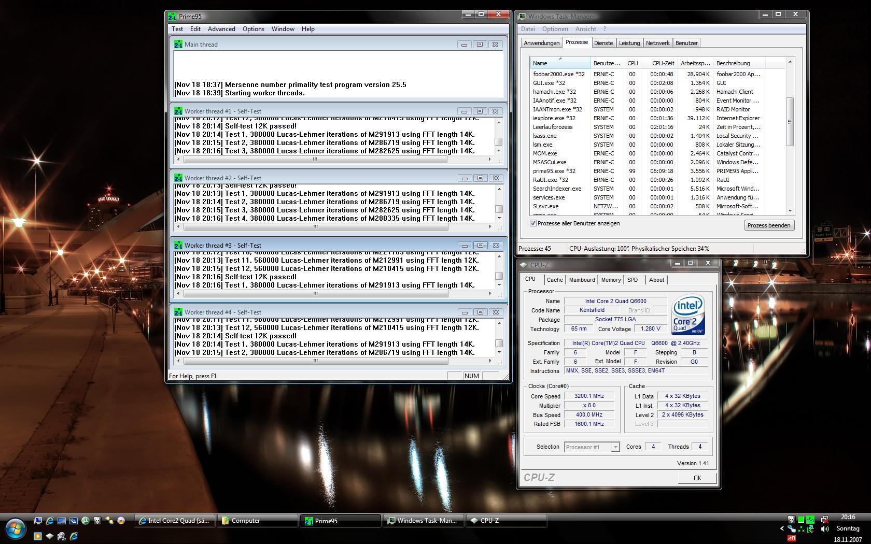Viewport: 871px width, 544px height.
Task: Launch foobar2000 alien icon in quick launch
Action: (97, 521)
